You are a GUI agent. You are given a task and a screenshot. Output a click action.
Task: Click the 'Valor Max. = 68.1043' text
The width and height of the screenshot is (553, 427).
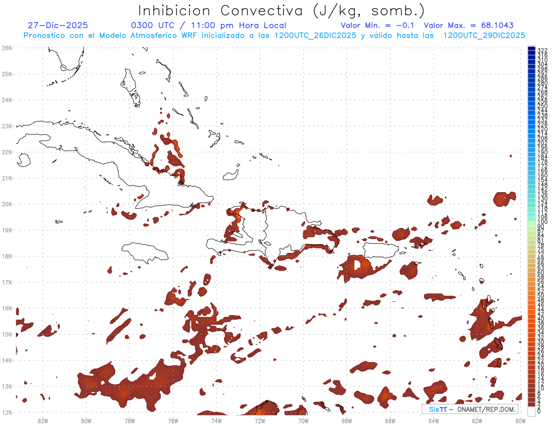(x=469, y=26)
